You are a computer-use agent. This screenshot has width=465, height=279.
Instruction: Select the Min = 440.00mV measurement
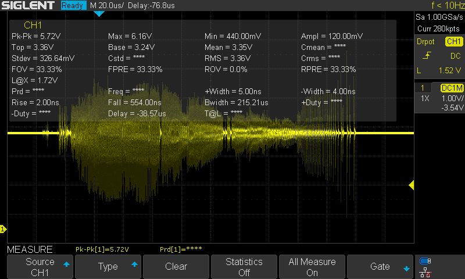(x=233, y=36)
